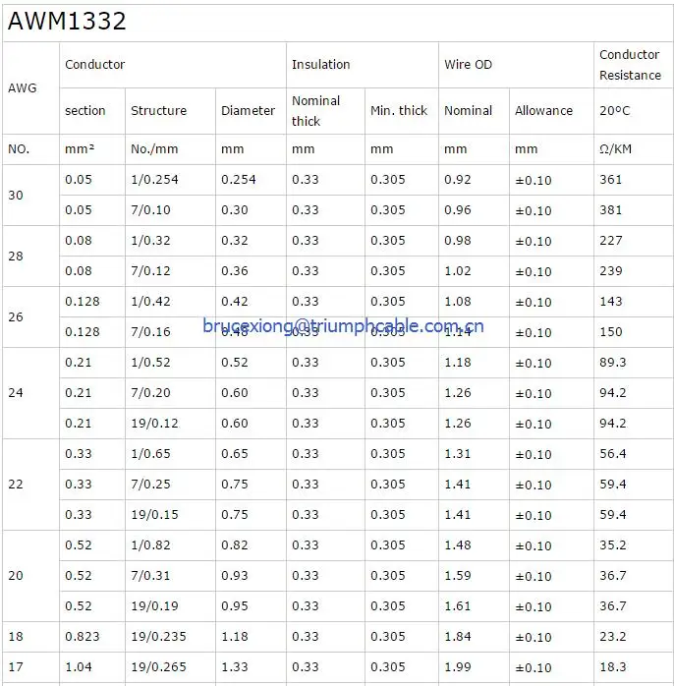Viewport: 674px width, 686px height.
Task: Click the Min. thick subheader
Action: (398, 111)
